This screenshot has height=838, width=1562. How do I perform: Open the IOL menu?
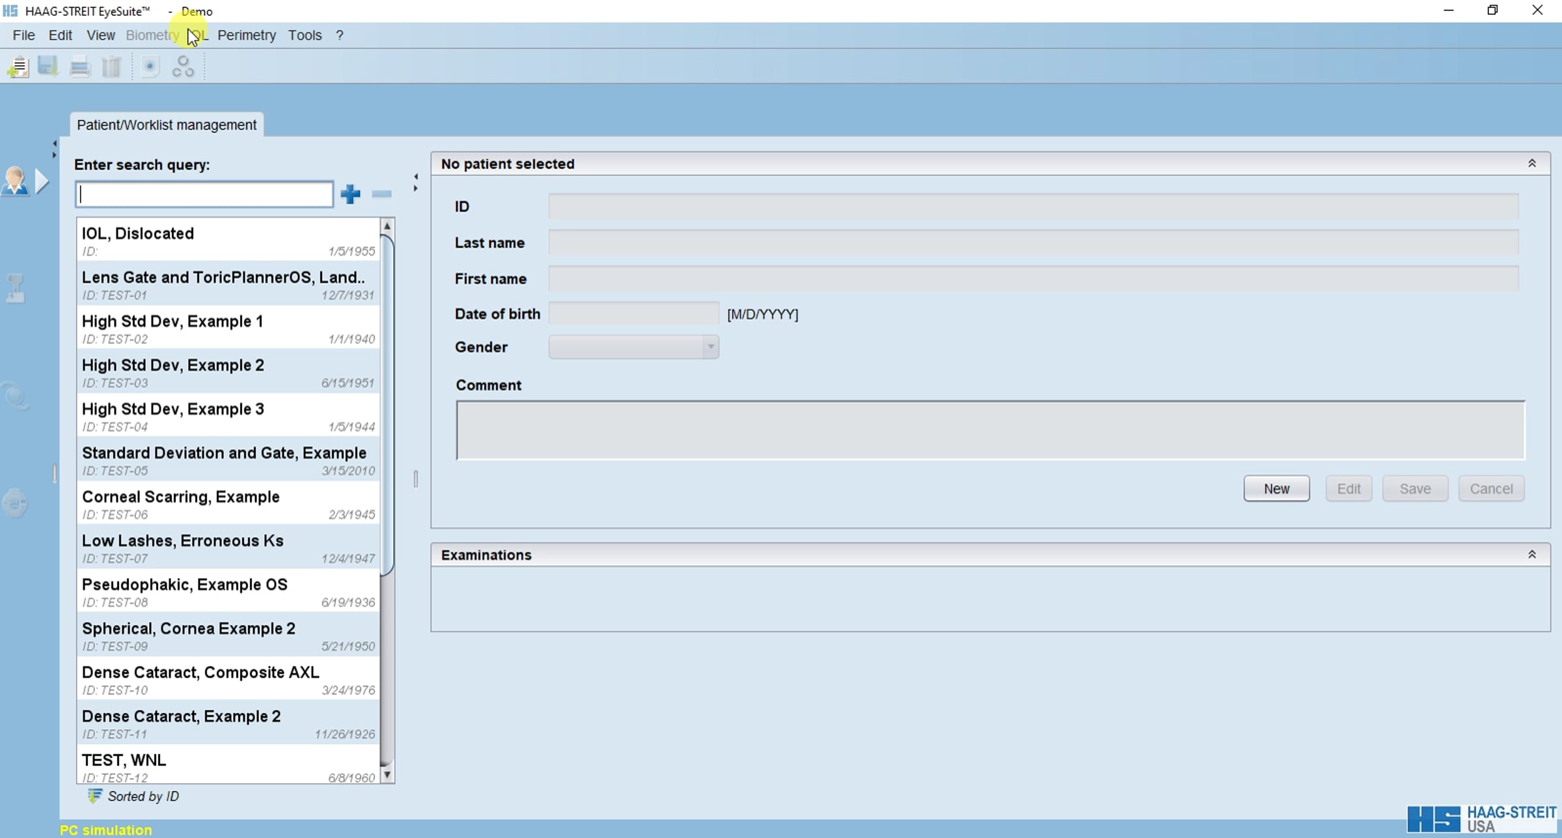pos(198,35)
